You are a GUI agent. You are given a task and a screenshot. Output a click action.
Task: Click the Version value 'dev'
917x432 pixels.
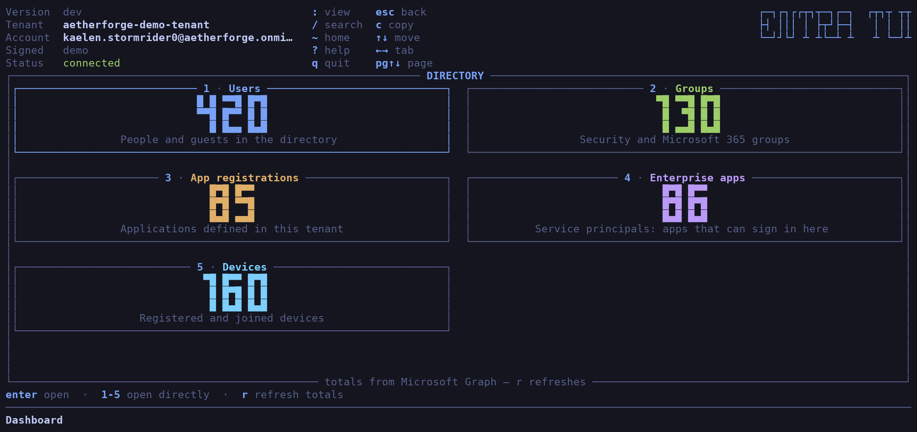click(x=73, y=12)
